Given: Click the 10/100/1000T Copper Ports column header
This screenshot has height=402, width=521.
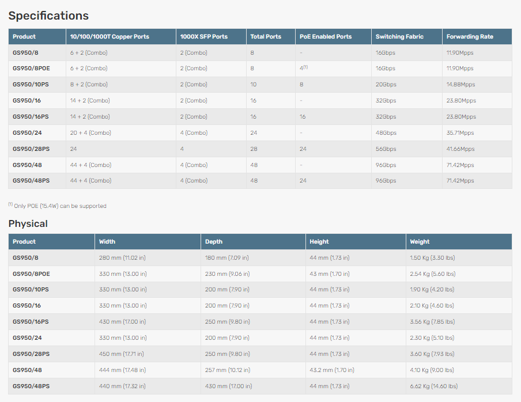Looking at the screenshot, I should (110, 36).
